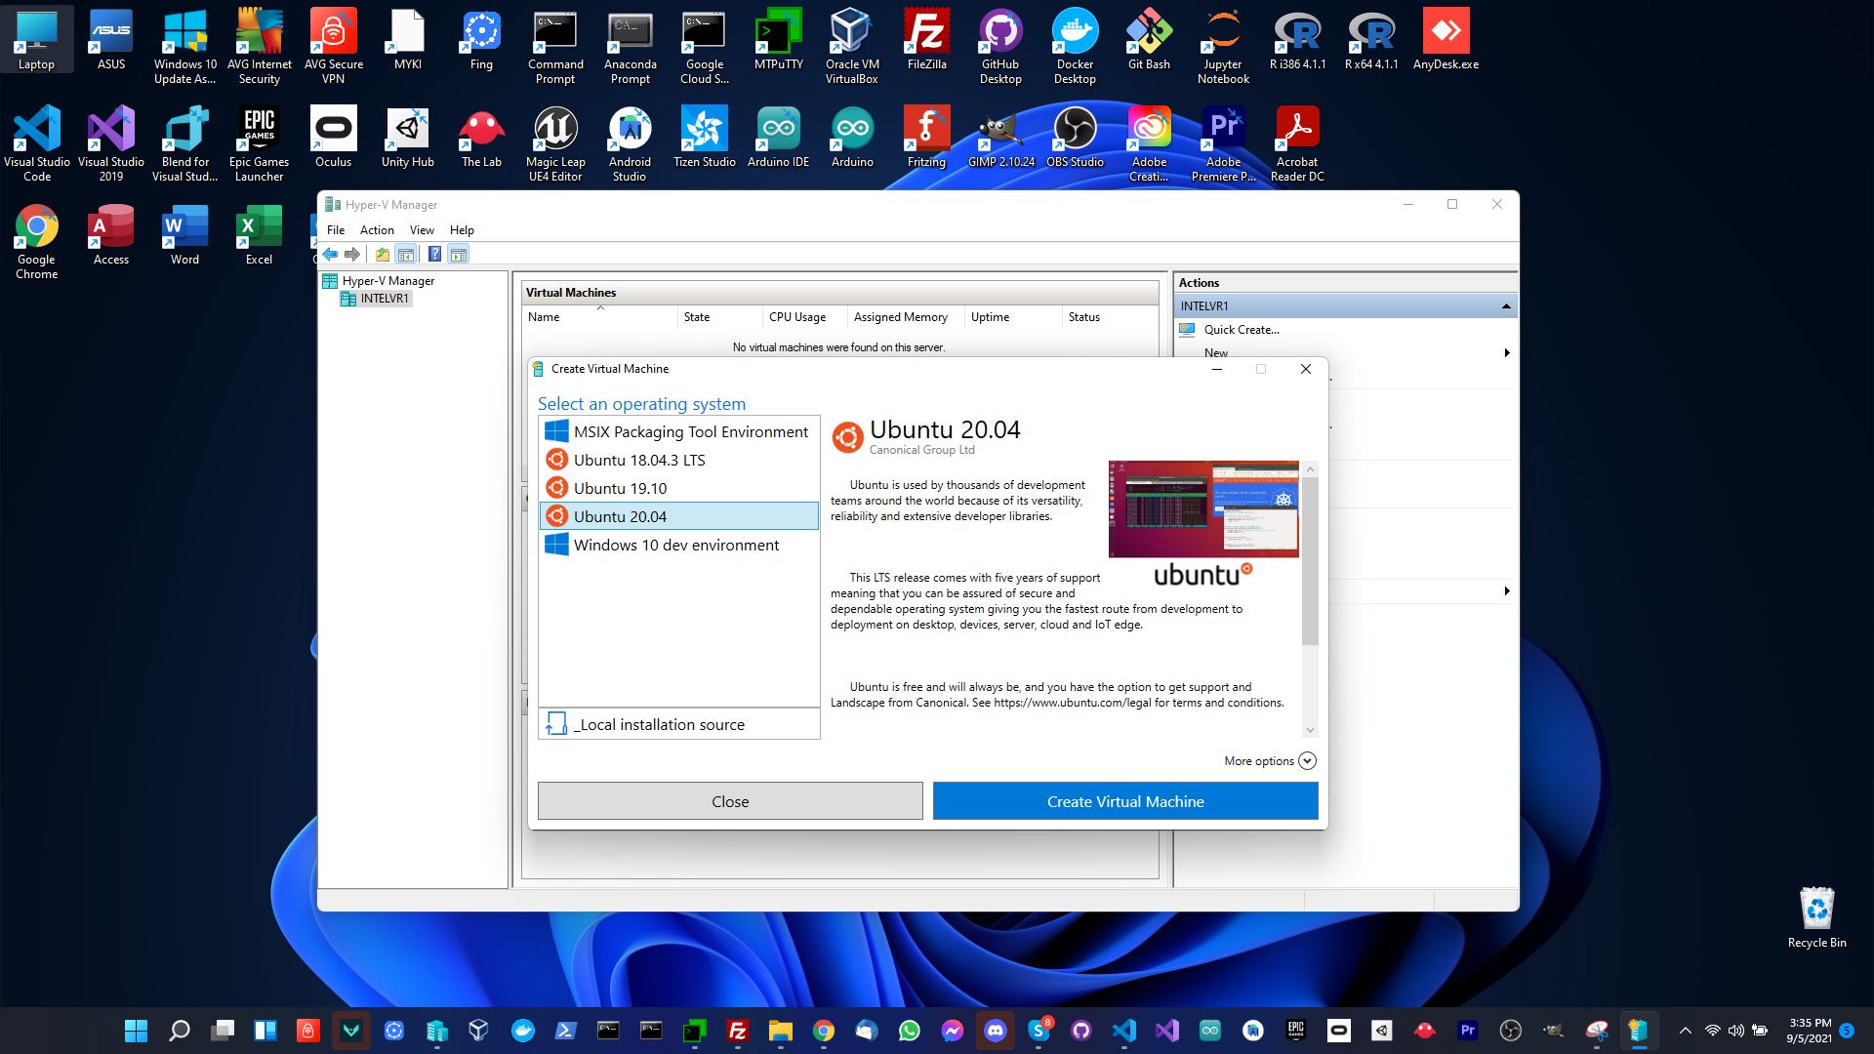This screenshot has width=1874, height=1054.
Task: Open the Arduino IDE desktop icon
Action: 778,138
